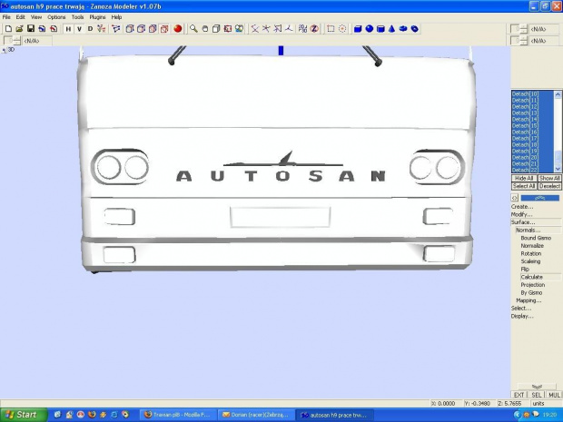
Task: Toggle the SEL mode in status bar
Action: click(537, 395)
